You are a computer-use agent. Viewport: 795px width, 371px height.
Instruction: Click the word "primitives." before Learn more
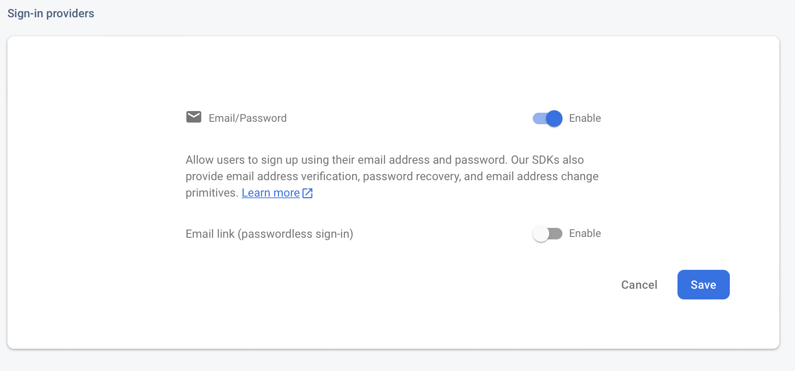pyautogui.click(x=212, y=193)
